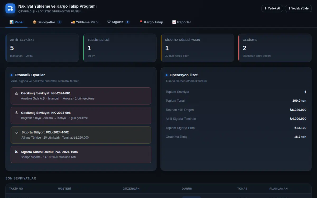Click the warning icon for NK-2024-001 alert
The width and height of the screenshot is (317, 198).
(x=16, y=93)
